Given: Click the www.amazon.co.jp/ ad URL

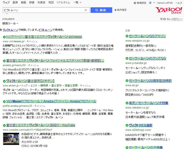Looking at the screenshot, I should [138, 41].
